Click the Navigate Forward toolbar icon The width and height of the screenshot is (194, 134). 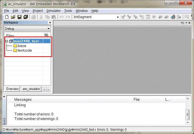pyautogui.click(x=179, y=17)
